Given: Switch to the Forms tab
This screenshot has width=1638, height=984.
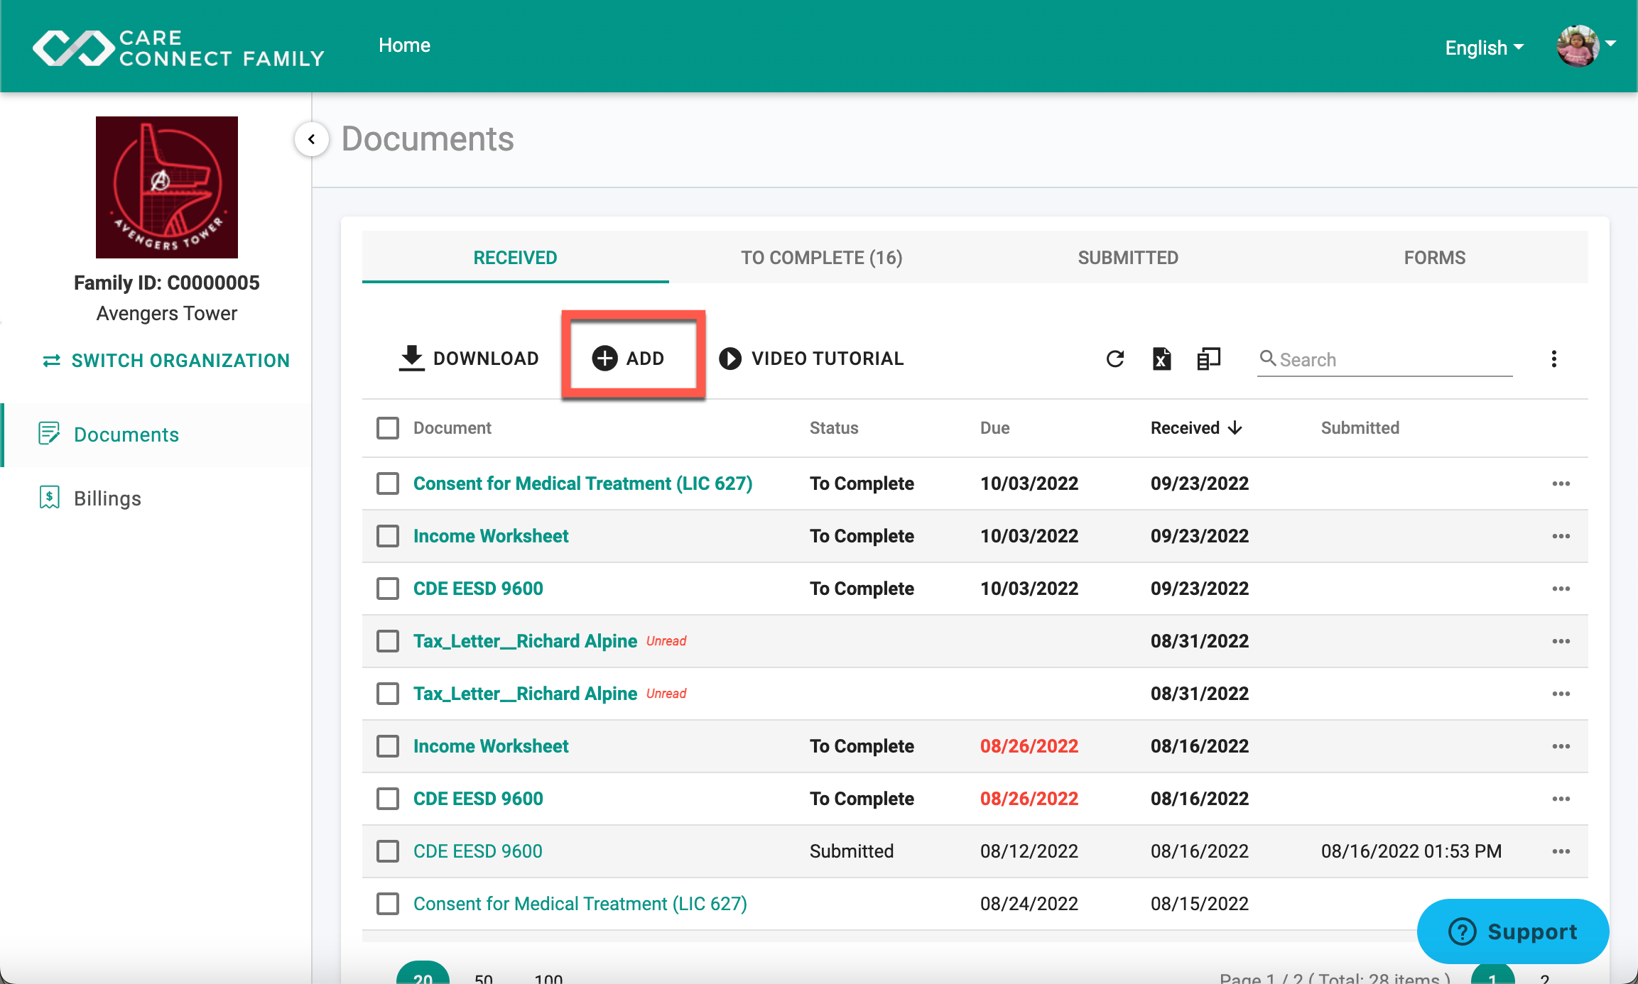Looking at the screenshot, I should click(x=1435, y=257).
